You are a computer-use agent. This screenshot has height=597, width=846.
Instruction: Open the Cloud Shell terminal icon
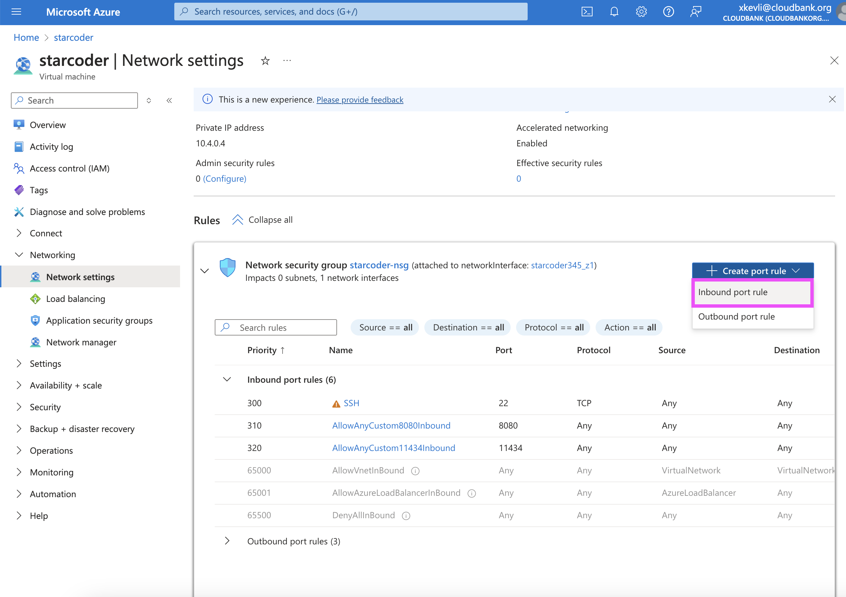pyautogui.click(x=587, y=12)
